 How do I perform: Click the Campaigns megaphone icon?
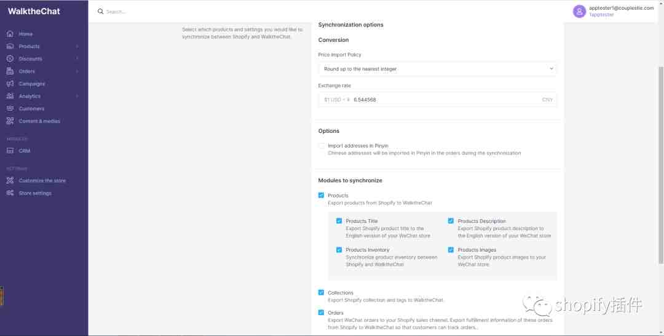click(10, 84)
